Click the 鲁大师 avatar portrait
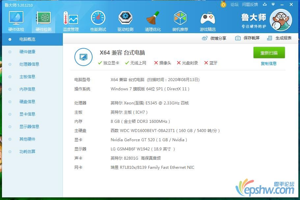Screen dimensions: 300x200 pyautogui.click(x=281, y=20)
